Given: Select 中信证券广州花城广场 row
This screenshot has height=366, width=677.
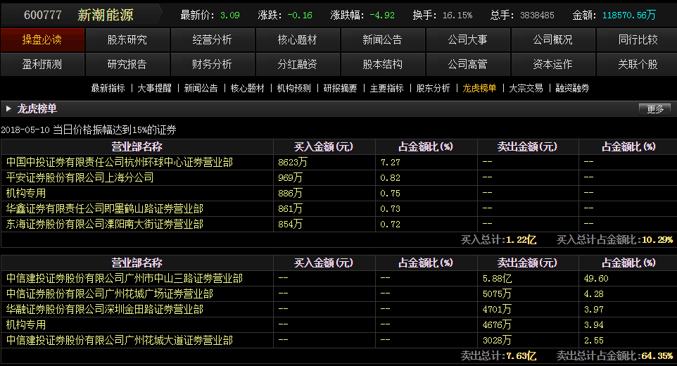Looking at the screenshot, I should point(339,294).
